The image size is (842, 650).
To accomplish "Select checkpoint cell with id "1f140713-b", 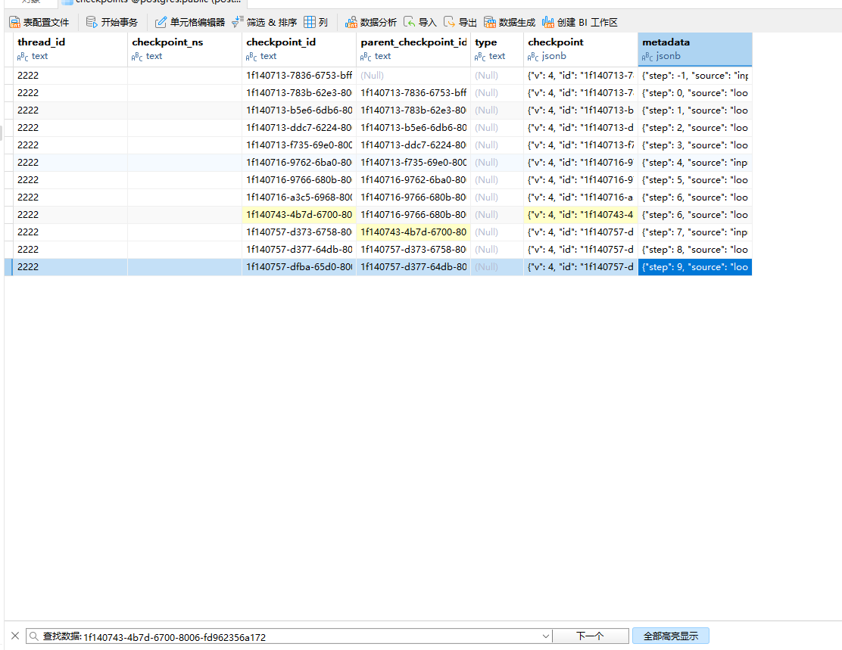I will coord(581,110).
